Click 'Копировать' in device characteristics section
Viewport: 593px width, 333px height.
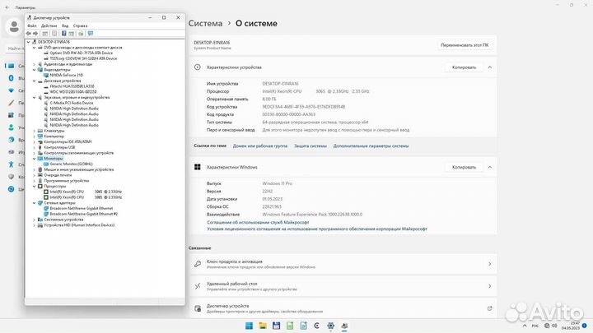464,67
